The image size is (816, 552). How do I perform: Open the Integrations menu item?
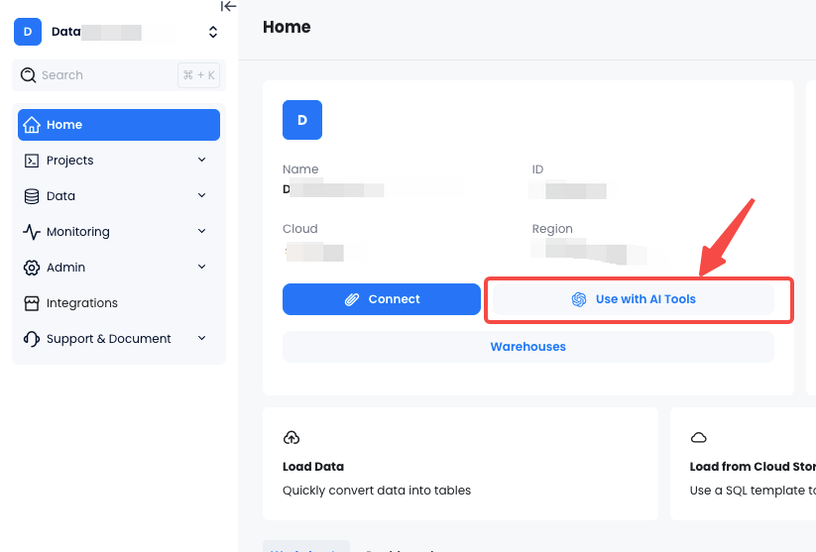pyautogui.click(x=82, y=303)
